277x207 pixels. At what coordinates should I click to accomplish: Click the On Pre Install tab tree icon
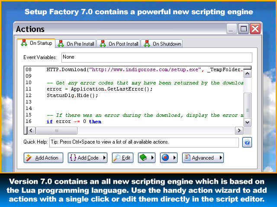coord(61,44)
